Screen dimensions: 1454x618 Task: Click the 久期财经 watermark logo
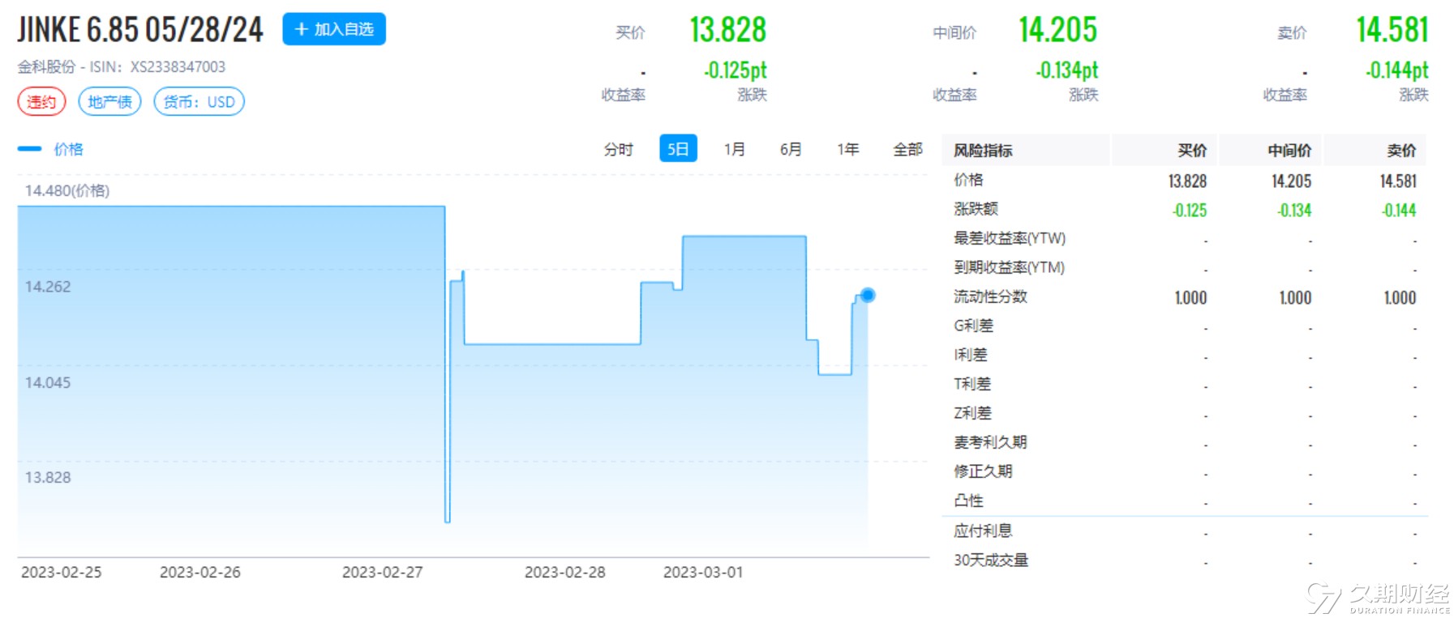click(1378, 598)
